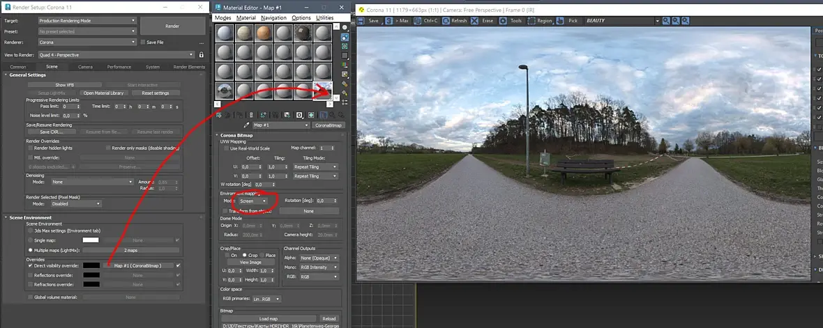Open the Target dropdown in Render Setup
The height and width of the screenshot is (328, 823).
pos(87,20)
